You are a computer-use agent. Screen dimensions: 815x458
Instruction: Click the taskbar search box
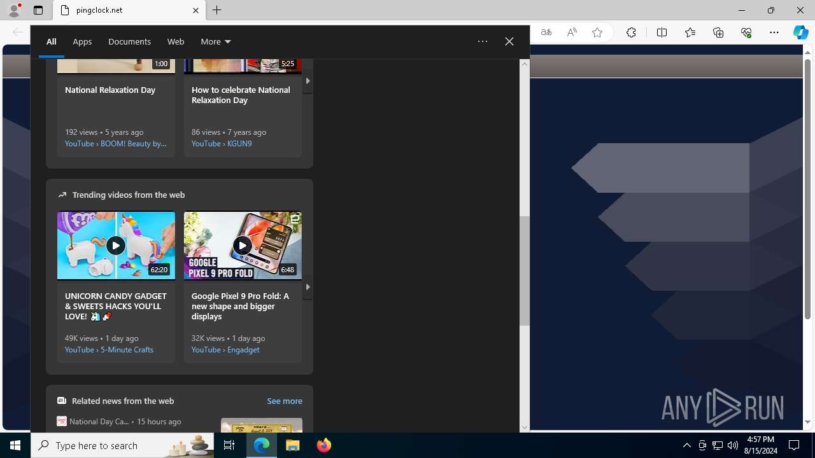[122, 445]
